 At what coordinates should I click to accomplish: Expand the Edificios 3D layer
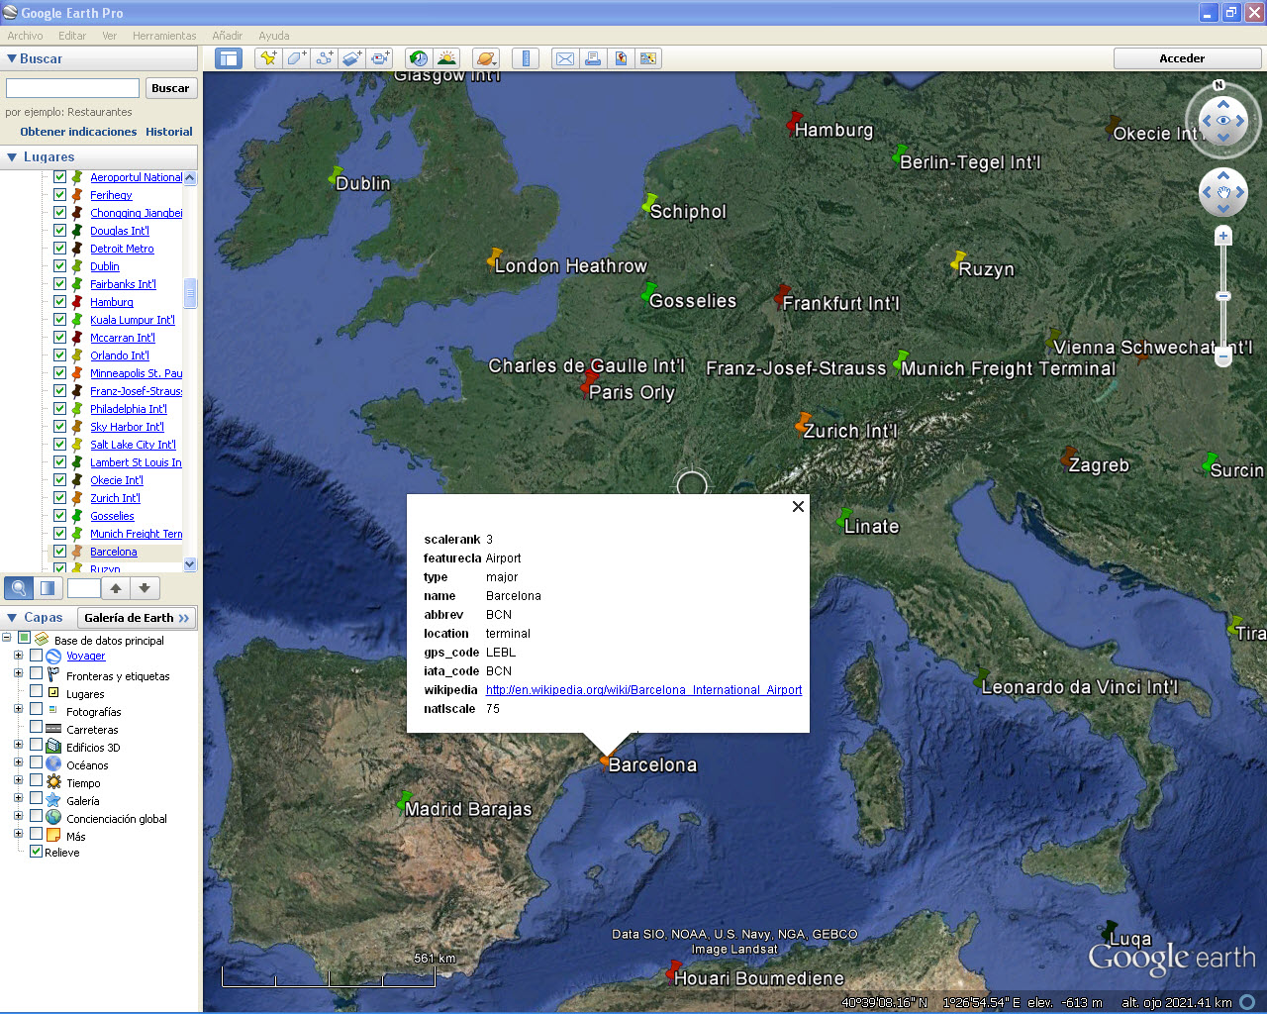tap(18, 745)
